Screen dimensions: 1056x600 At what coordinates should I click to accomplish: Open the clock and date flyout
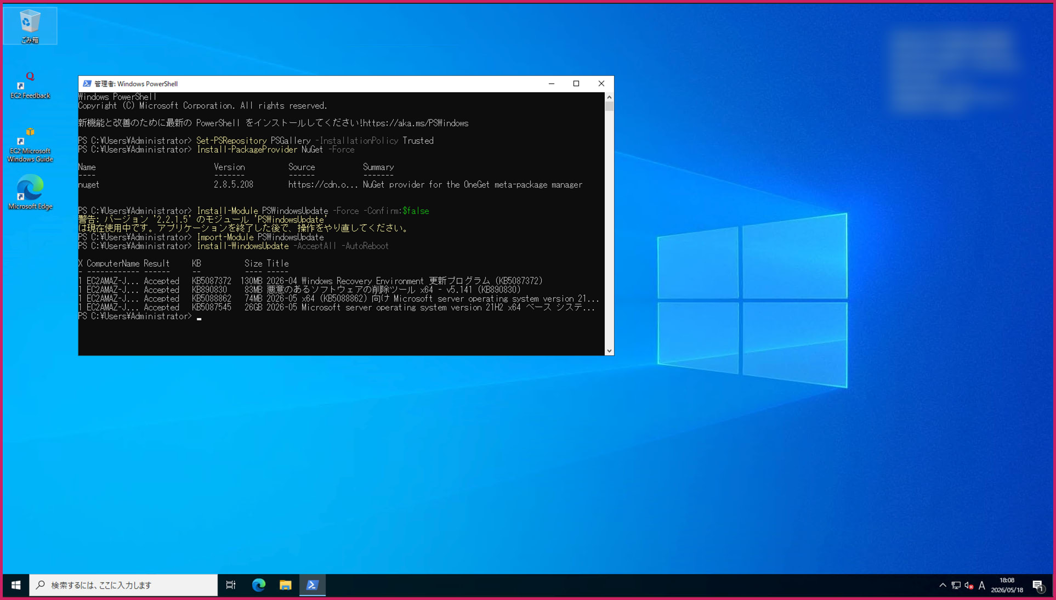(1007, 585)
